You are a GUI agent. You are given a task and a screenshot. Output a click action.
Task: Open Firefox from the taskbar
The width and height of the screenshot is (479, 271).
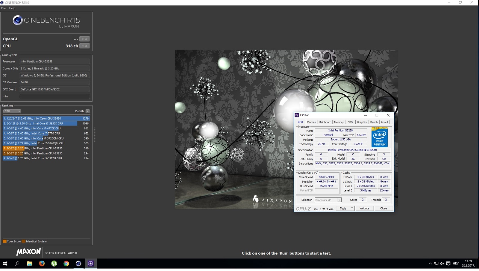tap(42, 263)
